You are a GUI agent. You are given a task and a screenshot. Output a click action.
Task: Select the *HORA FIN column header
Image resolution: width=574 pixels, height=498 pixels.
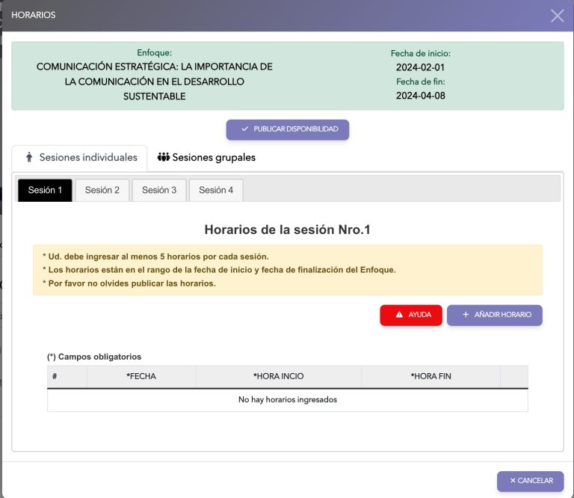pyautogui.click(x=430, y=376)
